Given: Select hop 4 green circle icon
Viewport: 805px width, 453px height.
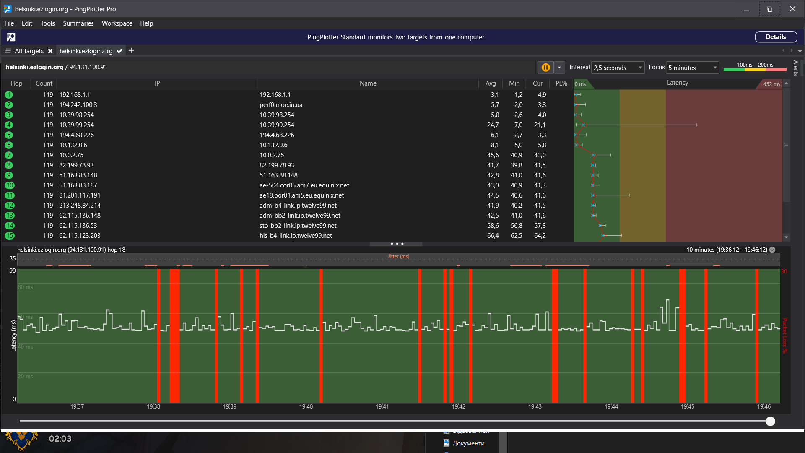Looking at the screenshot, I should point(9,125).
